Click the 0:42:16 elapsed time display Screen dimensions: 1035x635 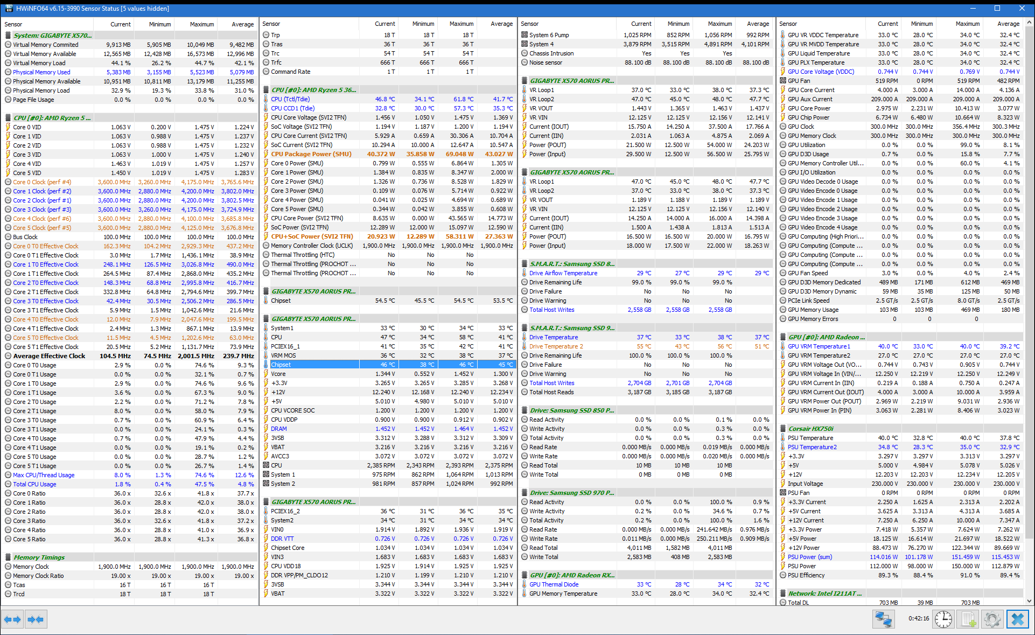[918, 619]
